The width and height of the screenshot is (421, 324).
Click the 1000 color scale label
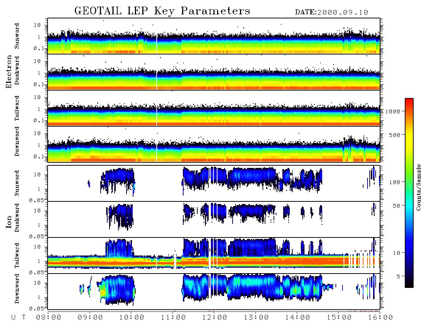393,111
